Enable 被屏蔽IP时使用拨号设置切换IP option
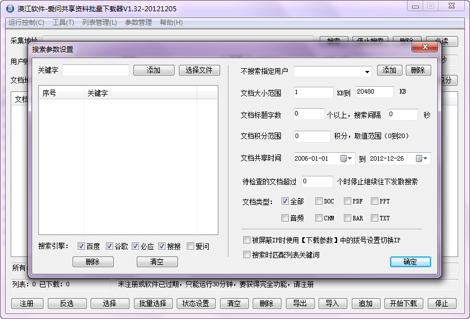470x319 pixels. 247,240
